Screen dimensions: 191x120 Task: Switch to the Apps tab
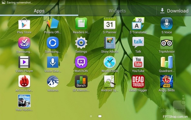(39, 11)
